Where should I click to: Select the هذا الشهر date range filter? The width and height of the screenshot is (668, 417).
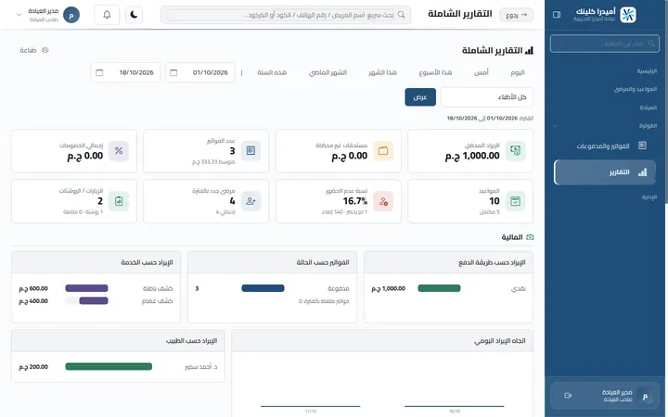tap(382, 73)
